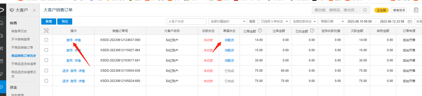This screenshot has width=422, height=96.
Task: Open the 单据日期 dropdown
Action: 332,22
